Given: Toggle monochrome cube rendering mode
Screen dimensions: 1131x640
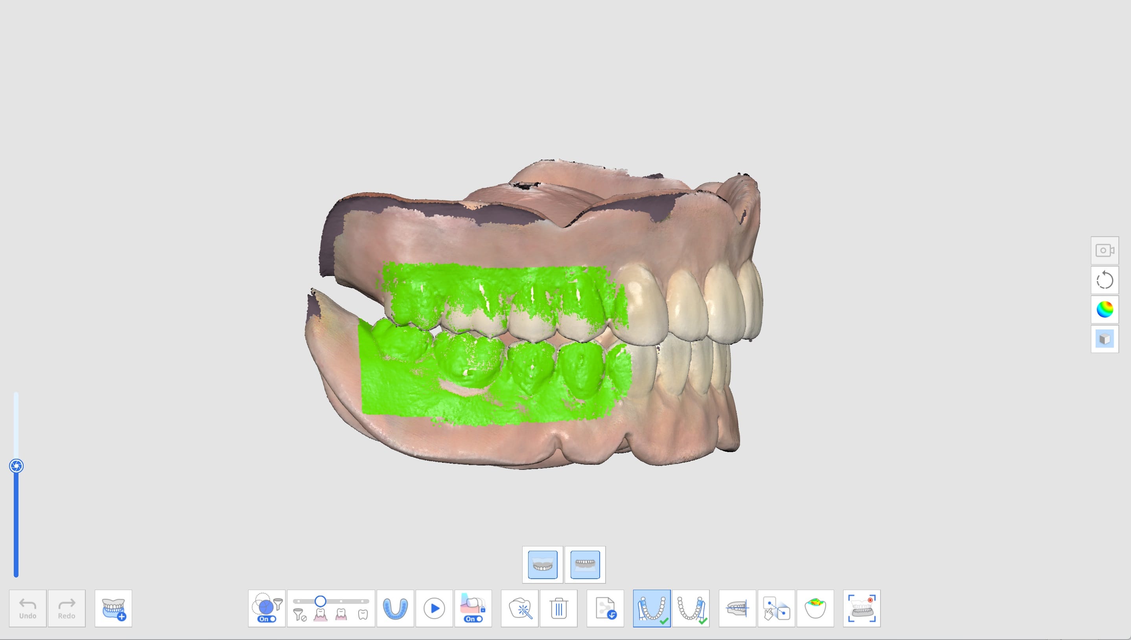Looking at the screenshot, I should pyautogui.click(x=1105, y=338).
